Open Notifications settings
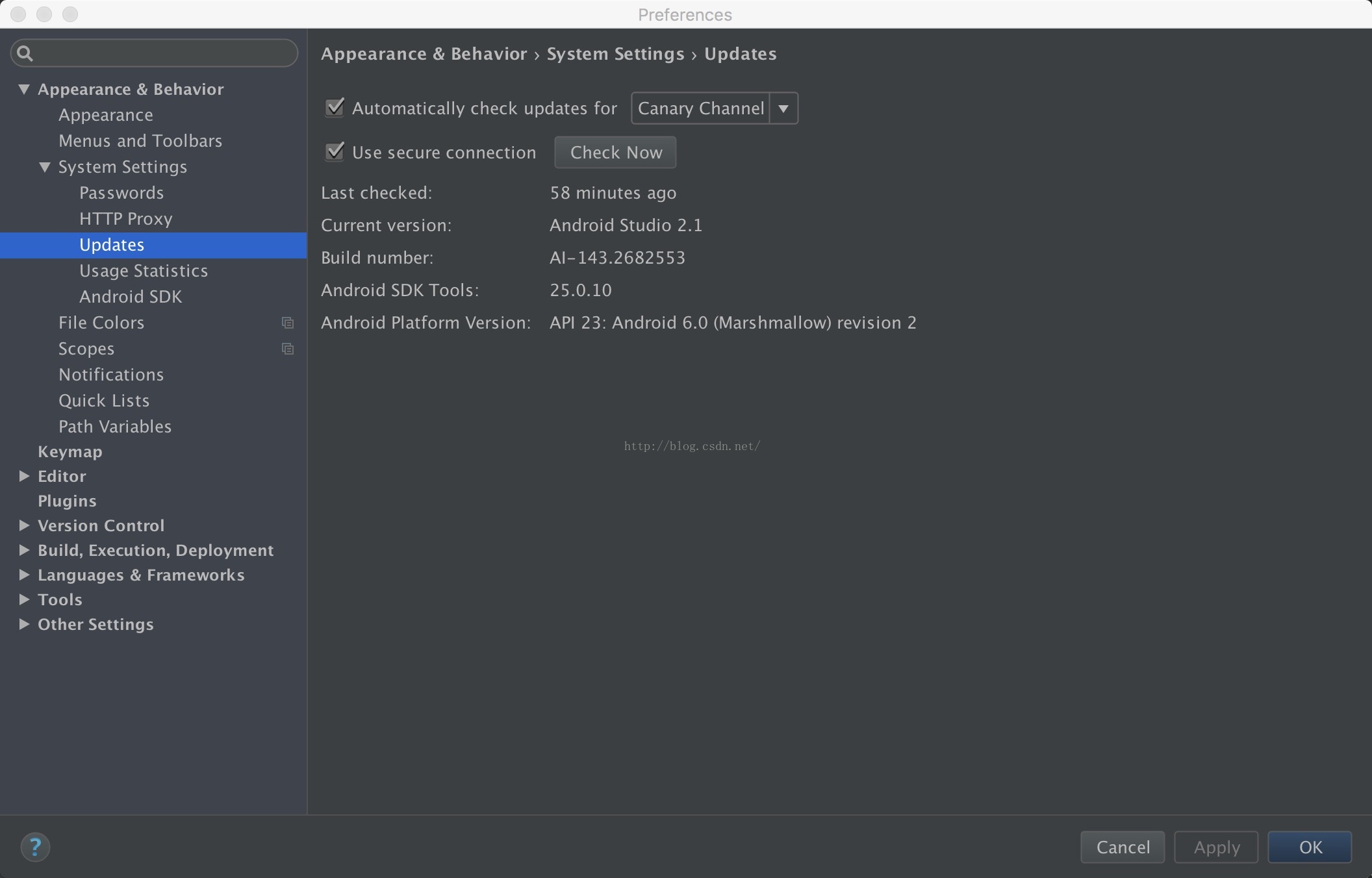 click(x=111, y=375)
